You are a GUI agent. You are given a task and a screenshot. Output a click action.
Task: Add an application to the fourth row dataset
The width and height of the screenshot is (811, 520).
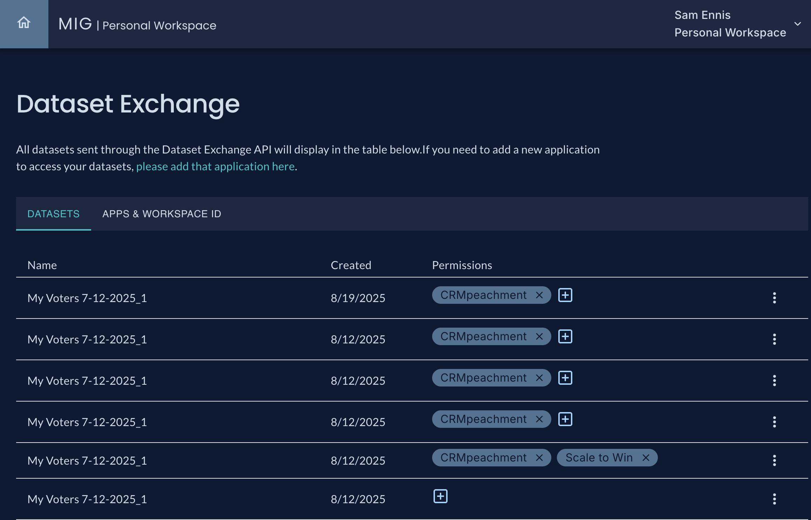point(565,419)
